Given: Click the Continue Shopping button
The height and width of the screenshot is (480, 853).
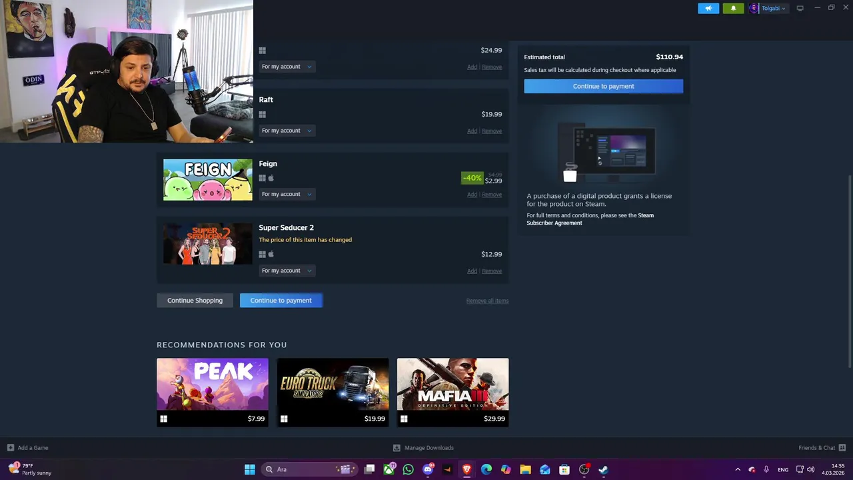Looking at the screenshot, I should [x=195, y=300].
